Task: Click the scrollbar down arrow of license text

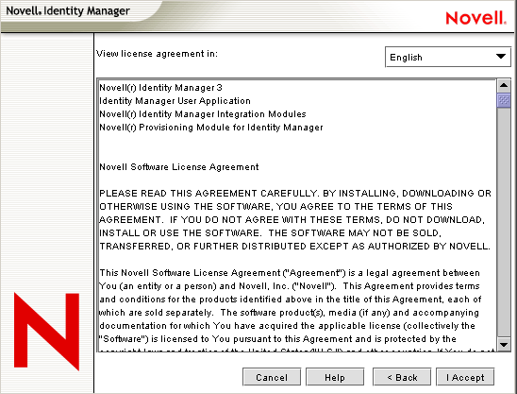Action: point(504,345)
